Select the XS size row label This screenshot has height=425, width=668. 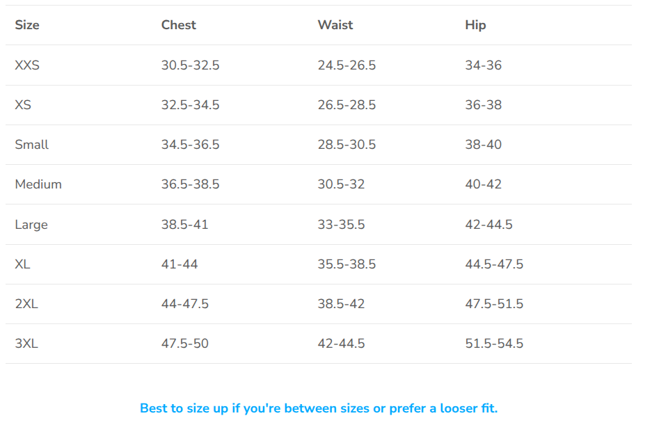pos(23,105)
